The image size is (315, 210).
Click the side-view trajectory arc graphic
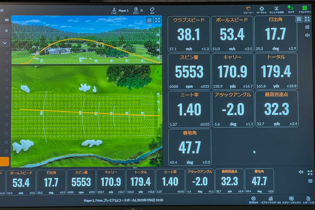pos(87,40)
